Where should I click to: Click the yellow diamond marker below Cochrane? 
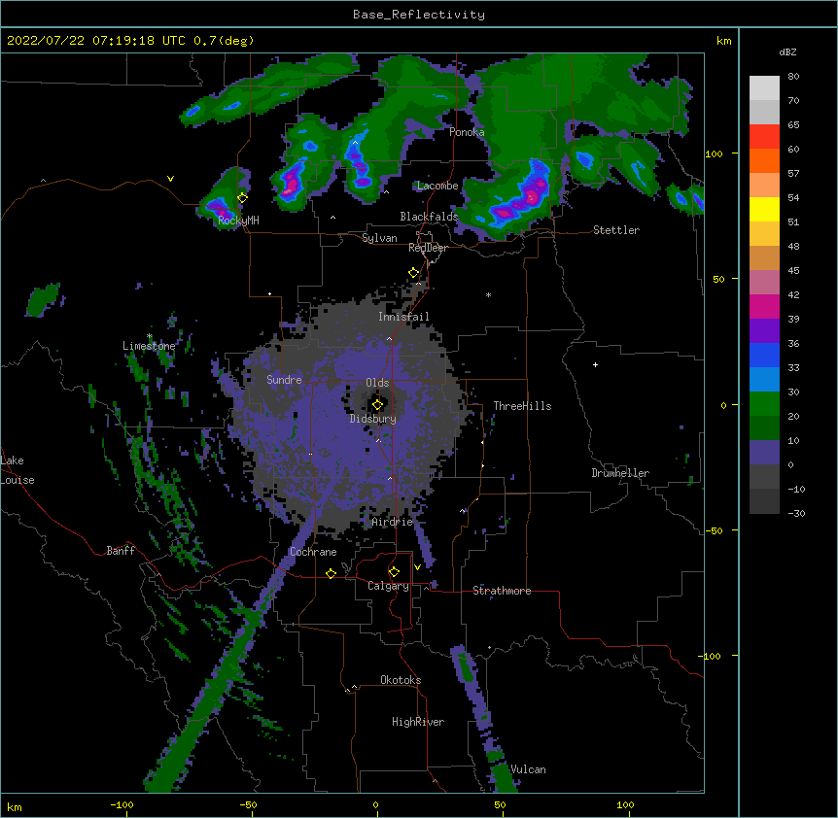tap(331, 573)
